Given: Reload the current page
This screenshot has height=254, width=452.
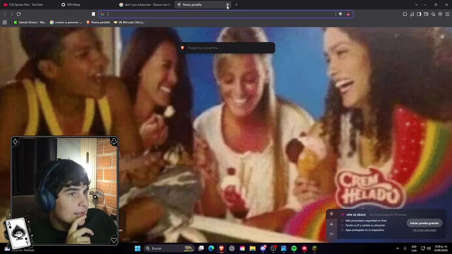Looking at the screenshot, I should (19, 14).
